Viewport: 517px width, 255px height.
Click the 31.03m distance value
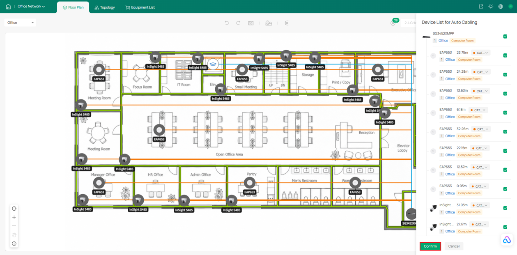coord(462,205)
